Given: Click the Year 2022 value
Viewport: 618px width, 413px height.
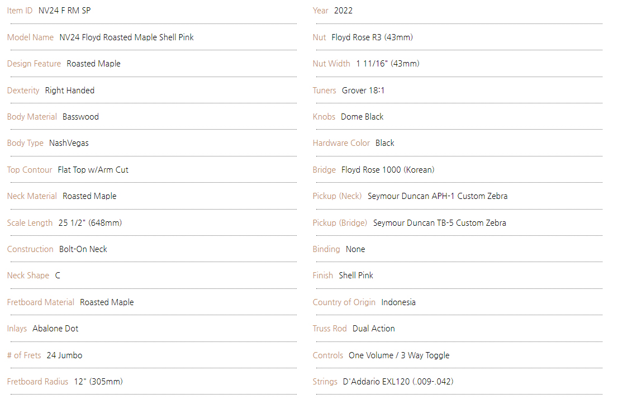Looking at the screenshot, I should (343, 11).
